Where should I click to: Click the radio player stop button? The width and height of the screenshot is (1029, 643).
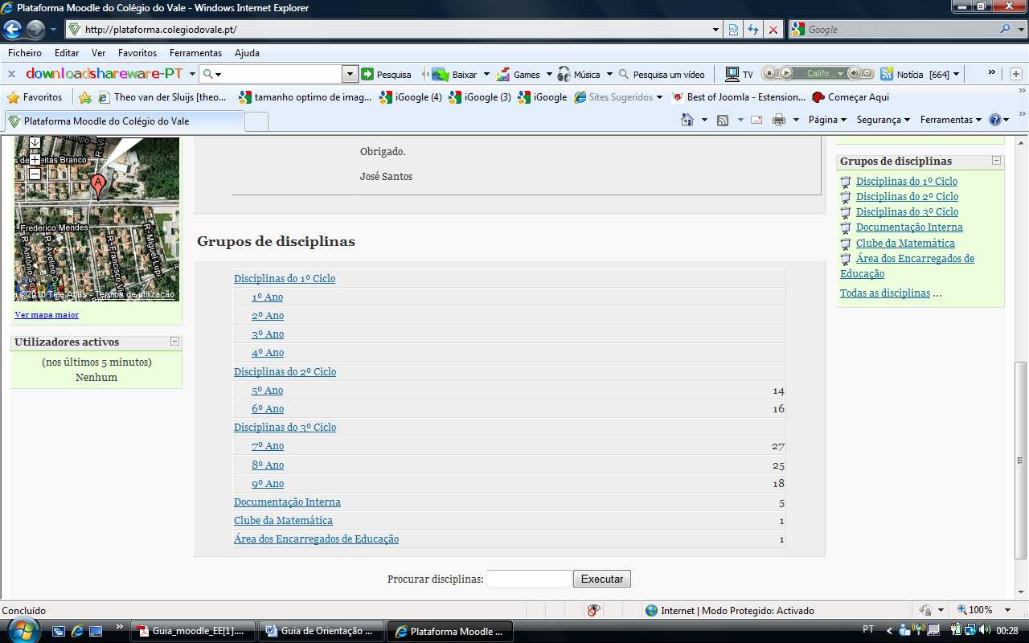[769, 73]
